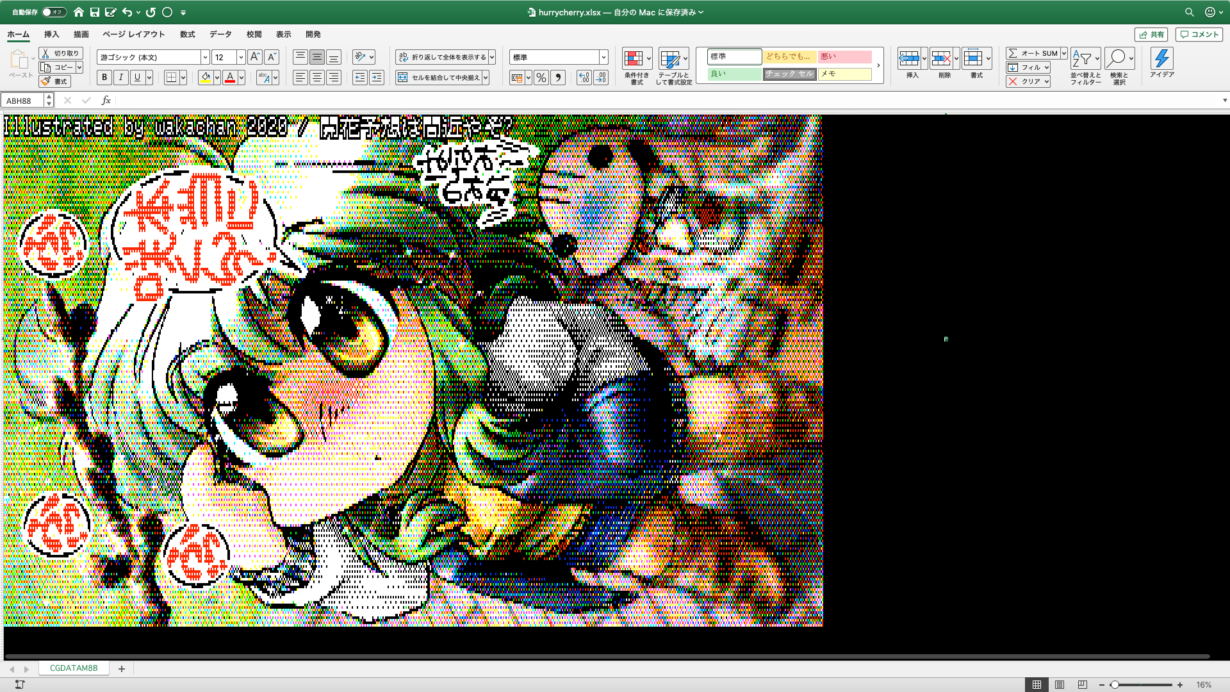This screenshot has height=692, width=1230.
Task: Apply comma style number format
Action: (x=558, y=78)
